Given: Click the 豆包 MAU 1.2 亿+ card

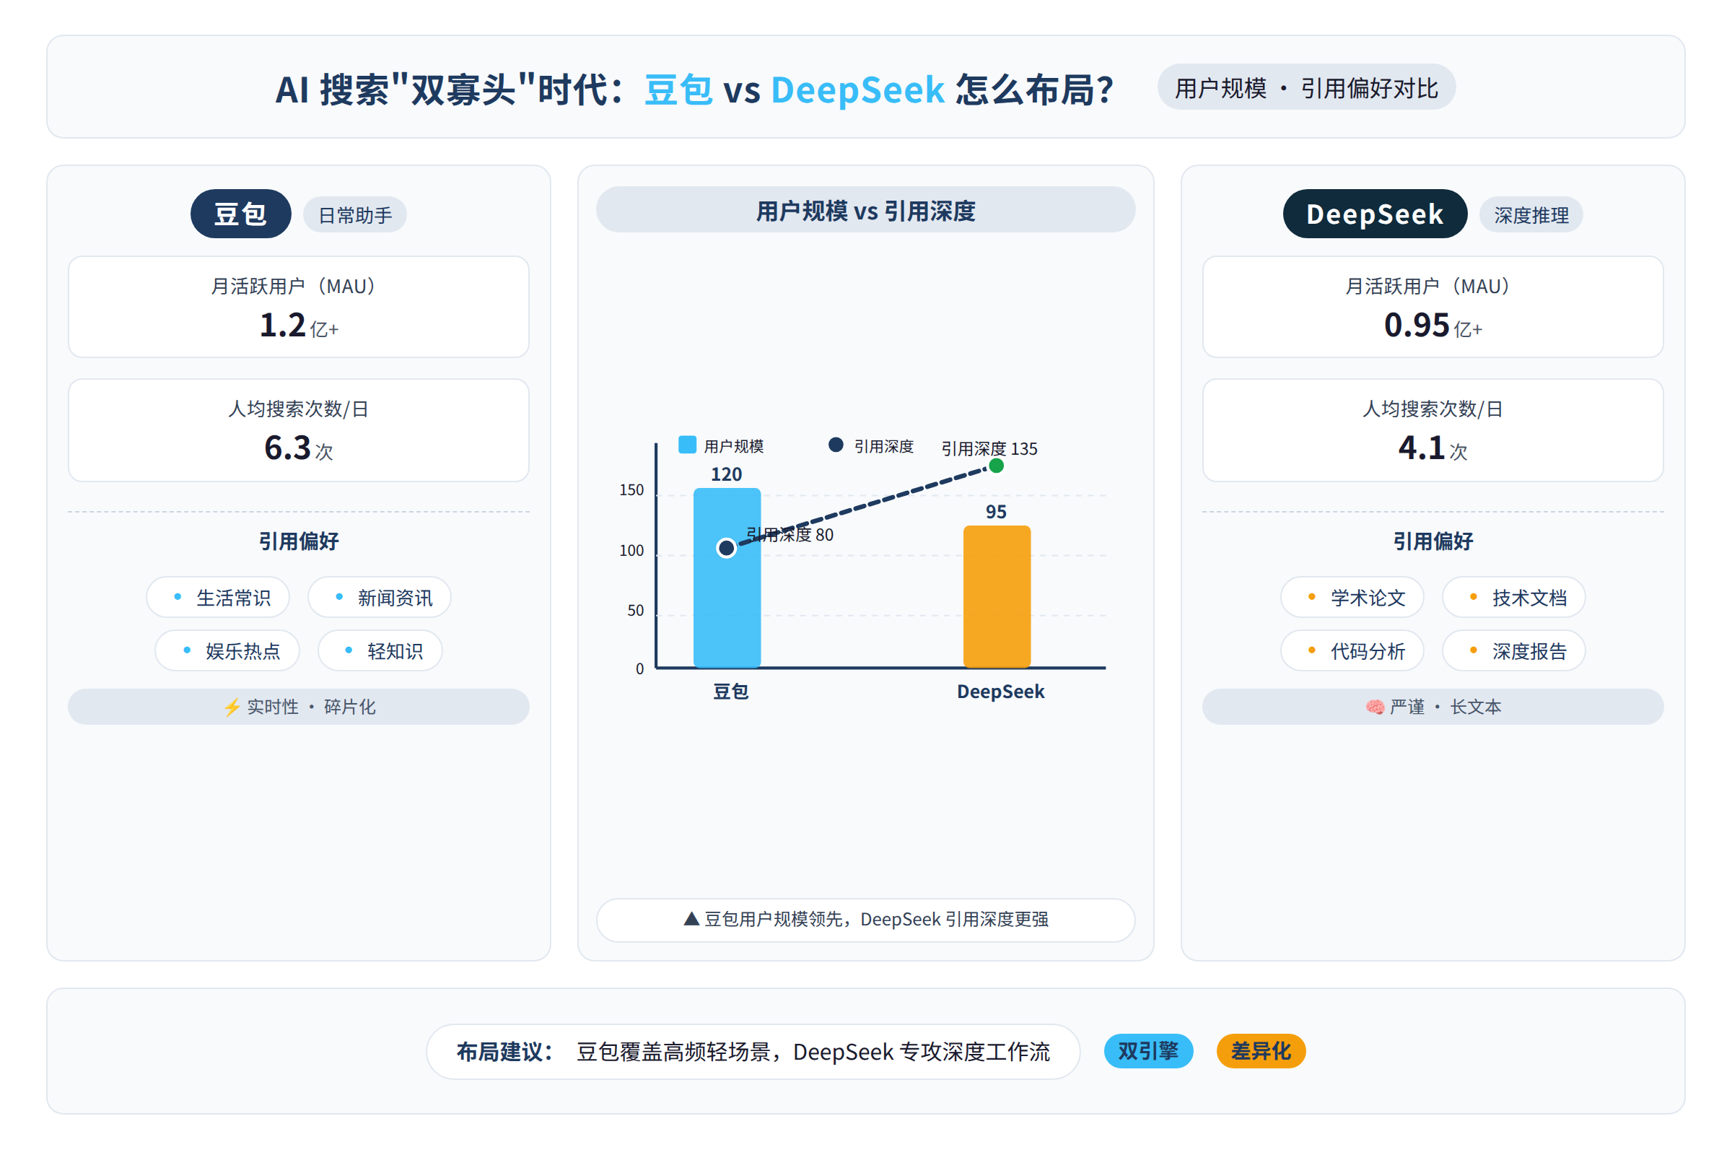Looking at the screenshot, I should (299, 308).
